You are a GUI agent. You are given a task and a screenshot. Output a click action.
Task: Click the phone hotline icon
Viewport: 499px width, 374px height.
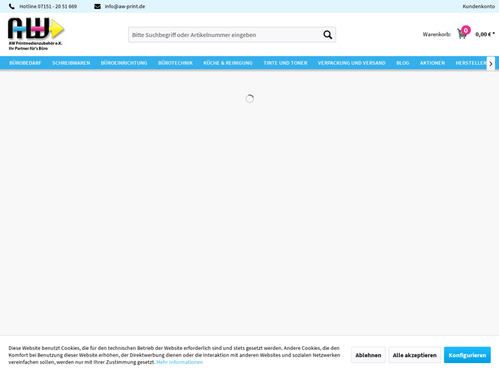[x=12, y=6]
